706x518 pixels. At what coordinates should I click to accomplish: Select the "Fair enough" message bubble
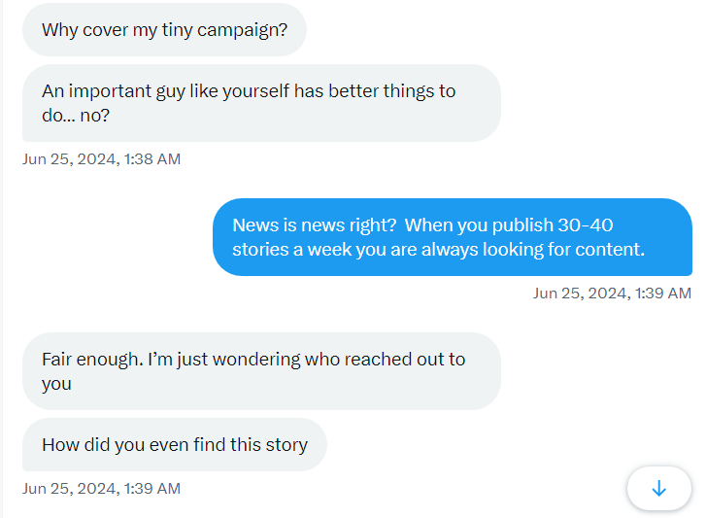pyautogui.click(x=261, y=371)
